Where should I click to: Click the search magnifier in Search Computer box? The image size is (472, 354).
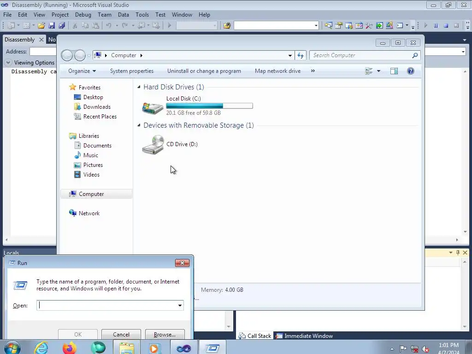point(415,55)
